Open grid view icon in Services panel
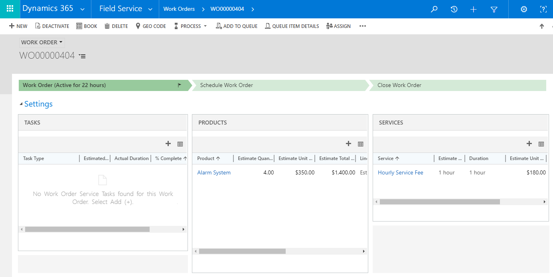The height and width of the screenshot is (277, 553). point(541,144)
